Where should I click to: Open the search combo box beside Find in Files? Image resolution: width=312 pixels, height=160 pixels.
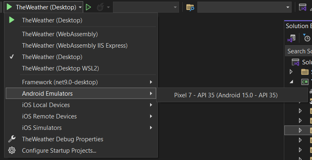[244, 7]
